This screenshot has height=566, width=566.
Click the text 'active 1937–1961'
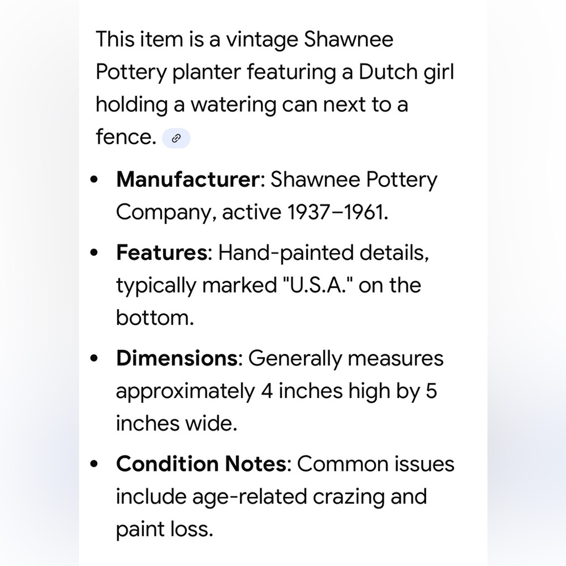click(302, 212)
